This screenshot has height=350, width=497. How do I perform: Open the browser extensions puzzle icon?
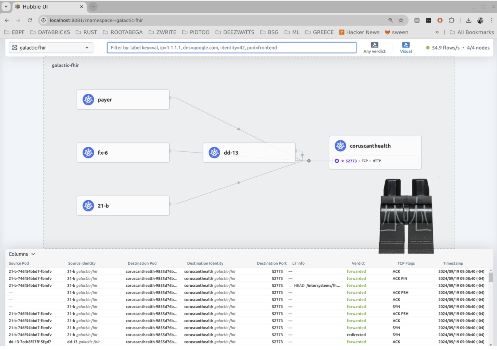pos(452,20)
